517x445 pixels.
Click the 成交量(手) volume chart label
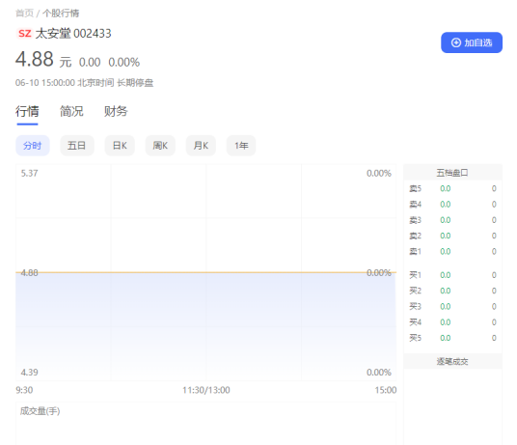click(40, 411)
